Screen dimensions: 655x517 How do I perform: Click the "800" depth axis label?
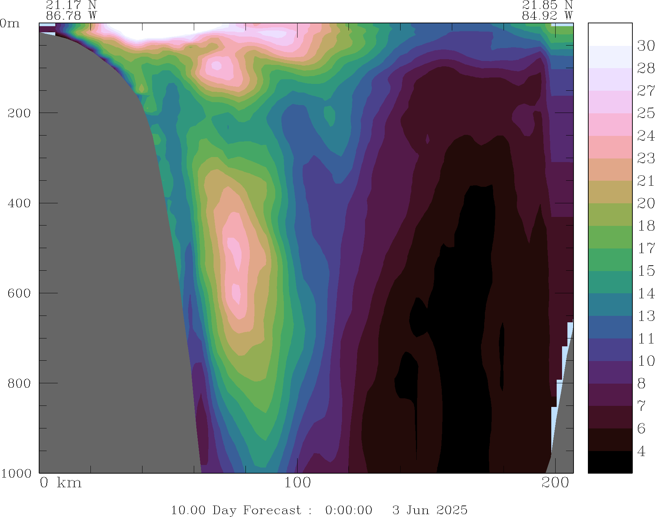click(x=19, y=383)
